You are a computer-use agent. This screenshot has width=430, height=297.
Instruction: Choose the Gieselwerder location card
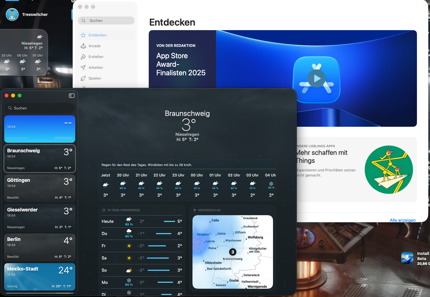40,218
